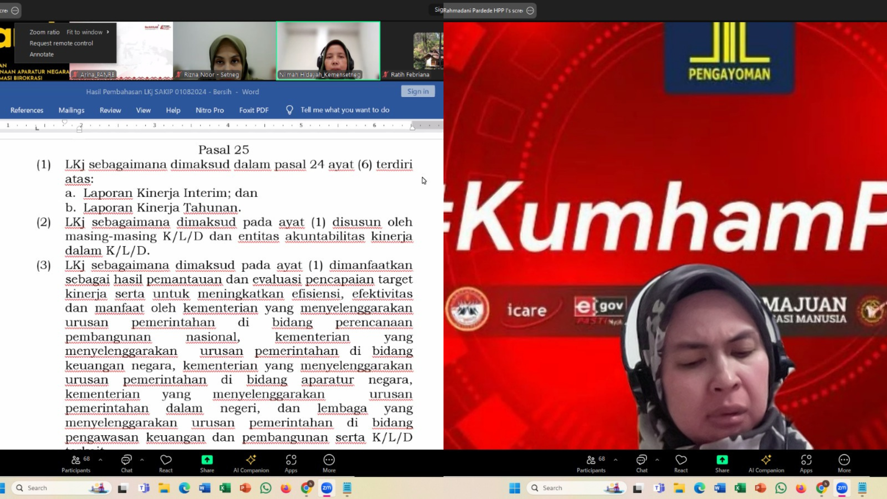Viewport: 887px width, 499px height.
Task: Open the Mailings tab in Word
Action: [72, 110]
